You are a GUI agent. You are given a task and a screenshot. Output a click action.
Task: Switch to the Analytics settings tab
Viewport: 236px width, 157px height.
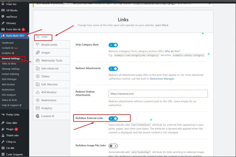point(47,108)
